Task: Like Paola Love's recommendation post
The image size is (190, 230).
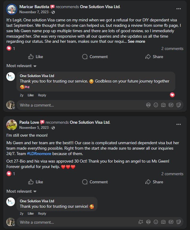Action: [35, 182]
